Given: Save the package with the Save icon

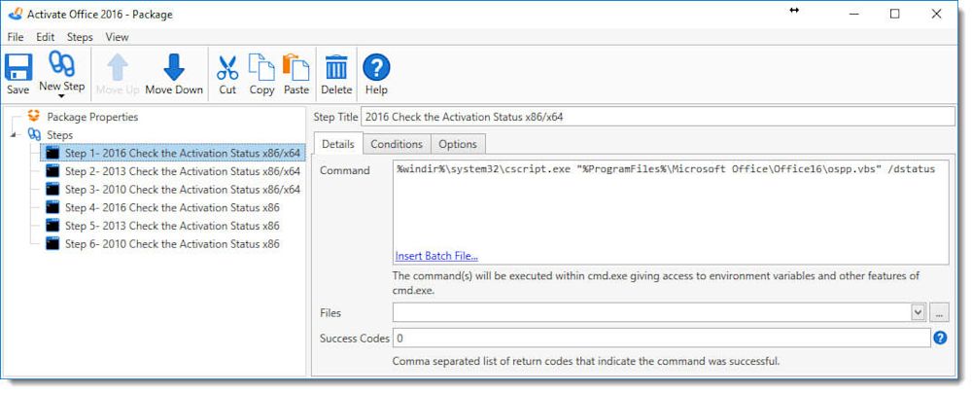Looking at the screenshot, I should coord(17,67).
